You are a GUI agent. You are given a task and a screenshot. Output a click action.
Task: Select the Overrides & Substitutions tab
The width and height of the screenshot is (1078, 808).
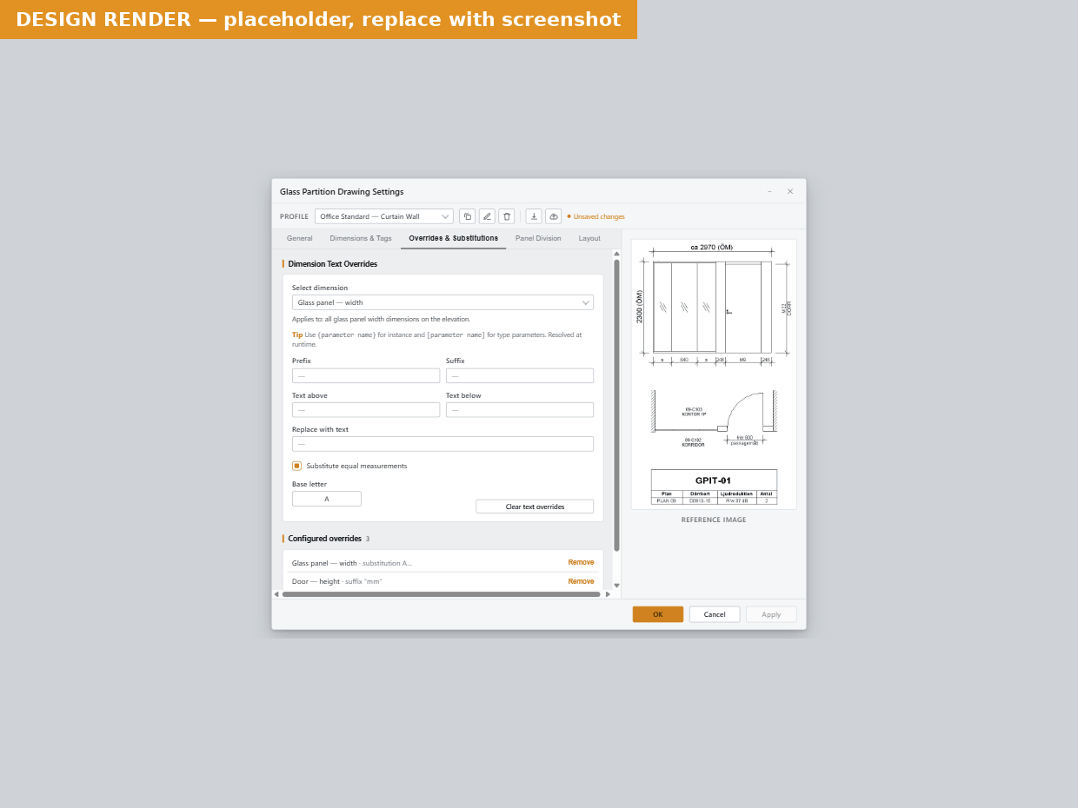point(454,239)
